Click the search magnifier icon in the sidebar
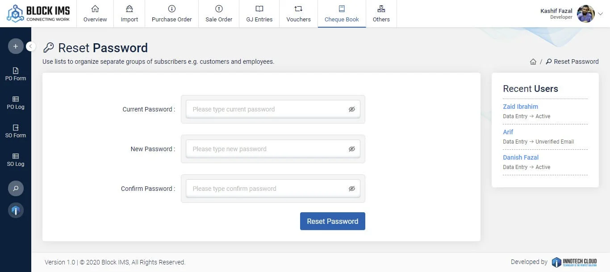 pyautogui.click(x=16, y=189)
